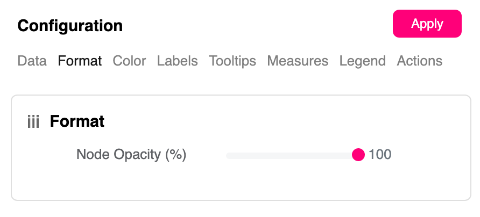Click the slider track at one-quarter opacity
Screen dimensions: 480x217
point(260,156)
